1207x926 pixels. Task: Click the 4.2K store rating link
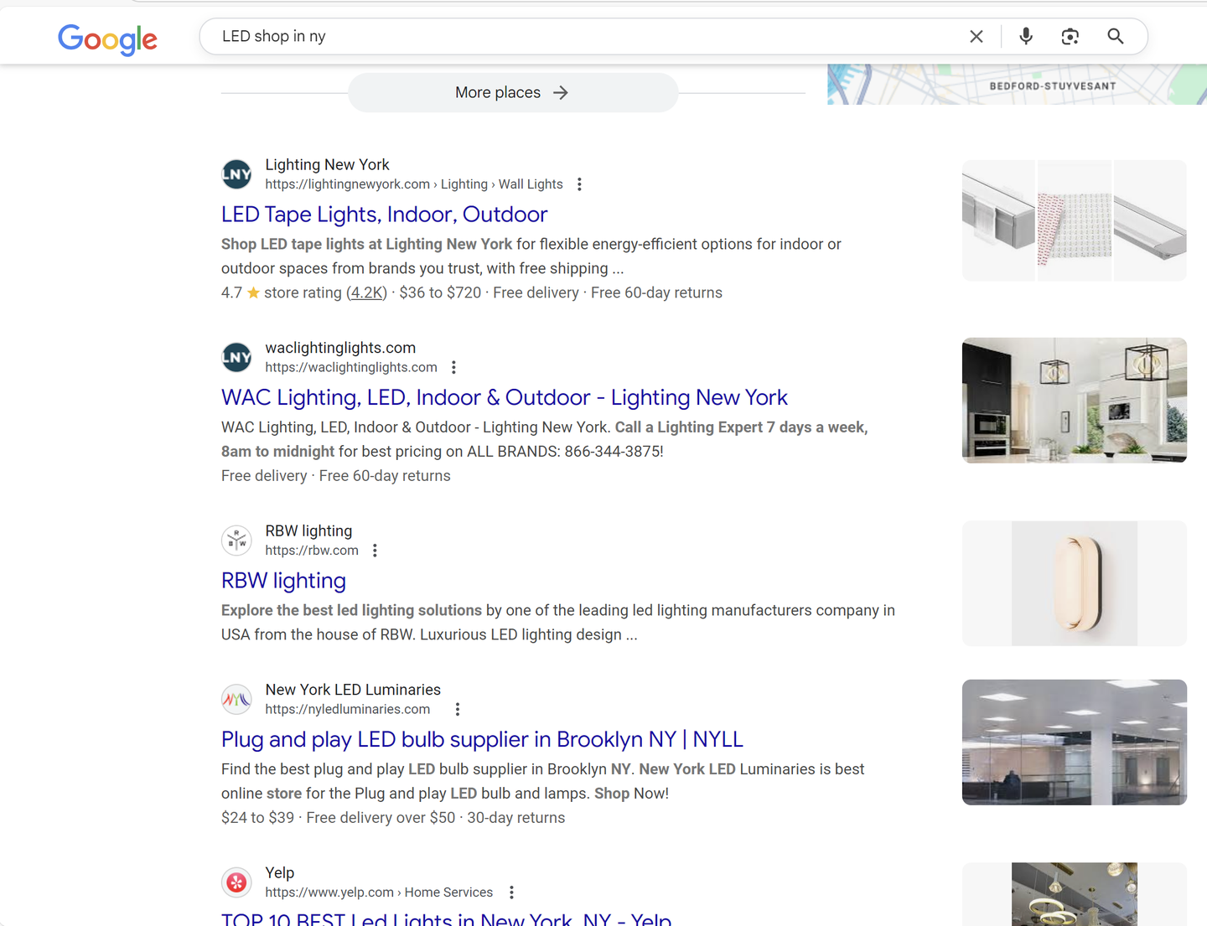click(x=367, y=292)
